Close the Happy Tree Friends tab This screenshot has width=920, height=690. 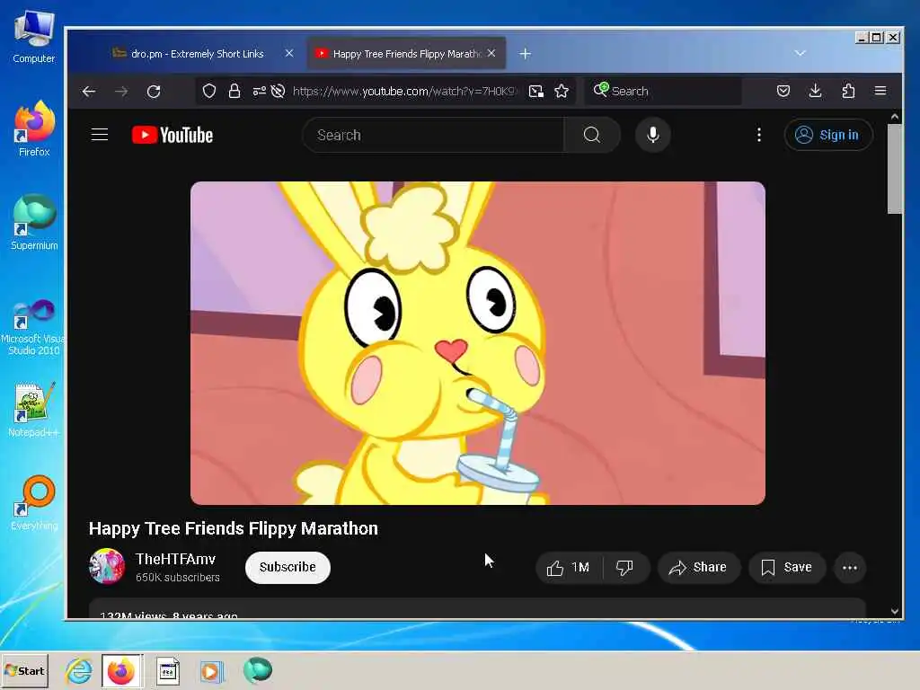pos(491,53)
